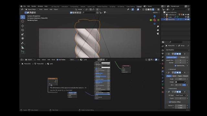The width and height of the screenshot is (207, 116).
Task: Open node editor Object type dropdown
Action: (x=30, y=60)
